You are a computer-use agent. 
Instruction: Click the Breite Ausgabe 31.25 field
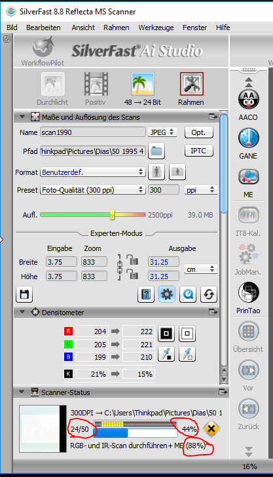tap(164, 262)
